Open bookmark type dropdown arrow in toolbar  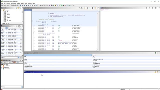(37, 5)
